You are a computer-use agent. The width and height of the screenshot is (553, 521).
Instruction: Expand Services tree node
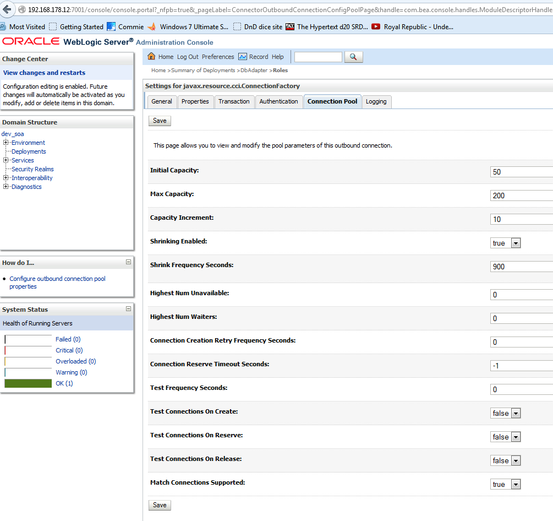point(6,160)
